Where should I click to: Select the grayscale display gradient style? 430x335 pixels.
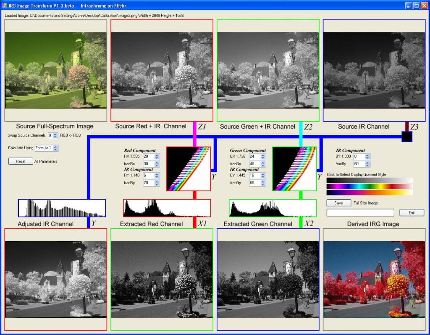(370, 180)
